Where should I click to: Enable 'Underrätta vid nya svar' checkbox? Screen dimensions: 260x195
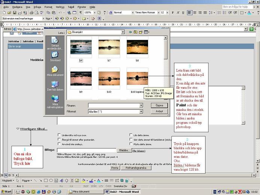click(59, 135)
